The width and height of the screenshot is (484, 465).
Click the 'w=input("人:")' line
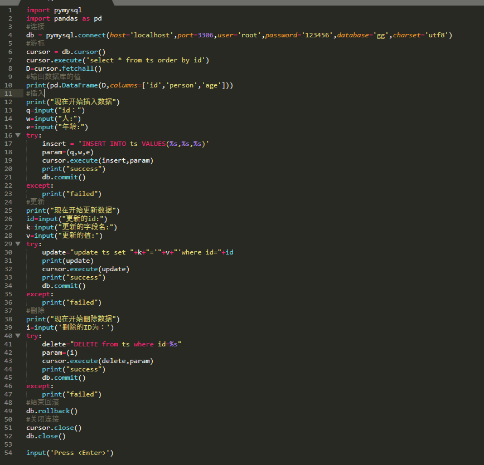click(x=54, y=119)
